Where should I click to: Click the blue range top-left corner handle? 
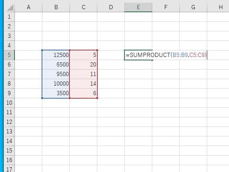pyautogui.click(x=42, y=50)
